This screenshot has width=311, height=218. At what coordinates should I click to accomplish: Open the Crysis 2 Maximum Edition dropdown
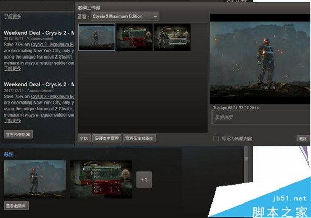coord(125,16)
